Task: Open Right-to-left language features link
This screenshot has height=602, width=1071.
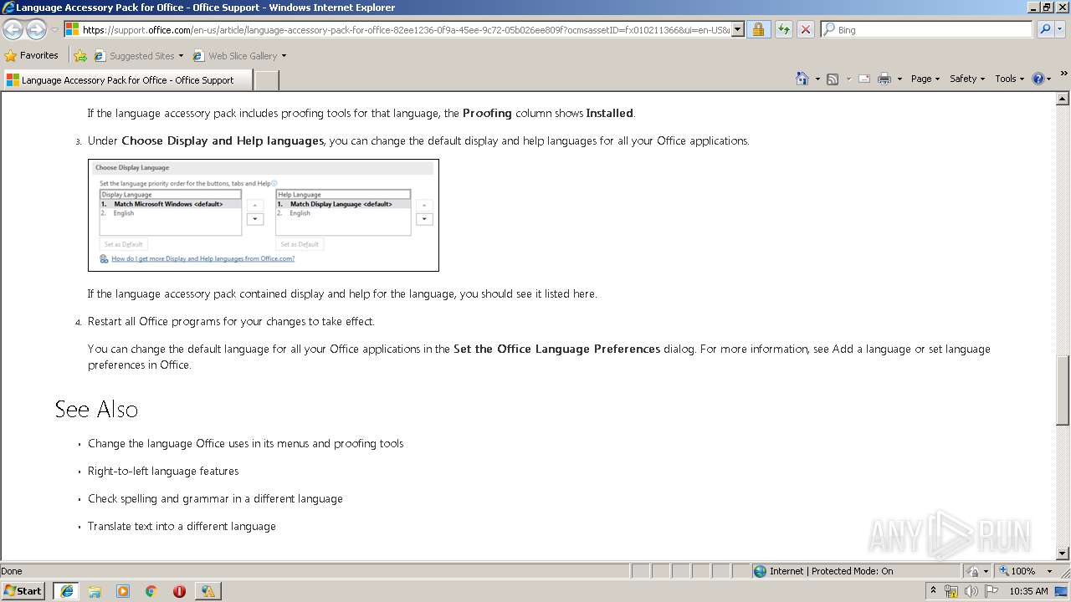Action: pos(163,471)
